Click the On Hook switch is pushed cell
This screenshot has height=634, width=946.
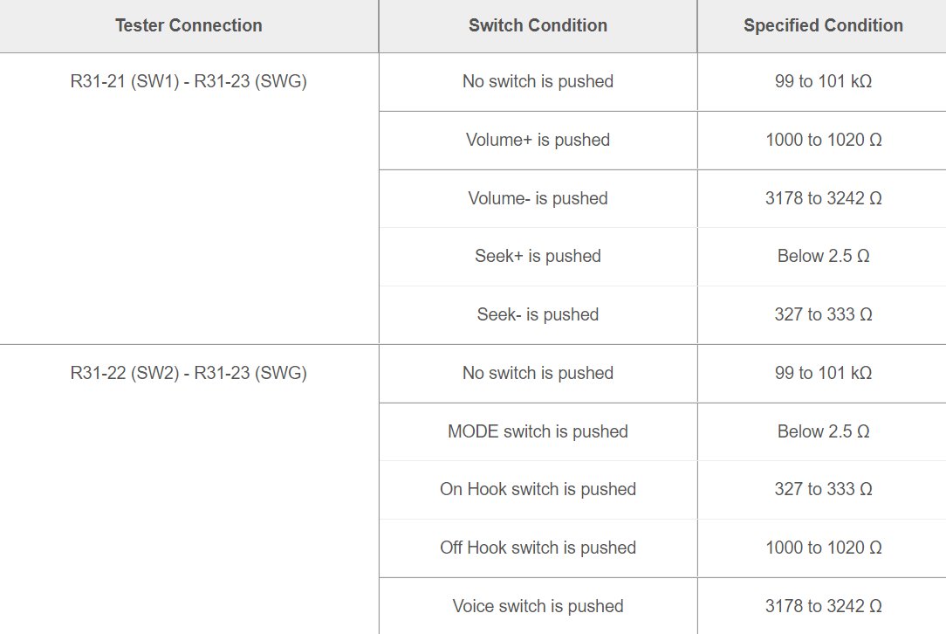click(x=538, y=489)
